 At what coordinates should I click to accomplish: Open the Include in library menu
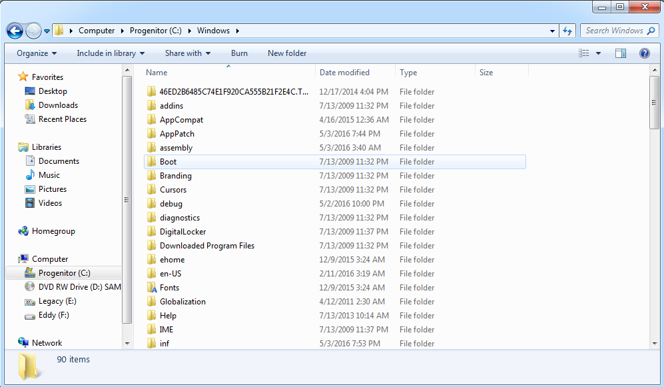(x=111, y=53)
